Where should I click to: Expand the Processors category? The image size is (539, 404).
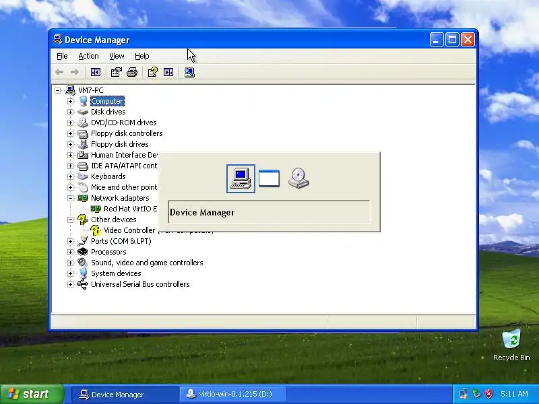click(x=71, y=252)
